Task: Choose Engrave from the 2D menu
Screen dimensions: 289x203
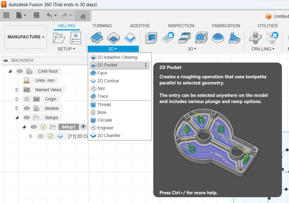Action: (x=120, y=128)
